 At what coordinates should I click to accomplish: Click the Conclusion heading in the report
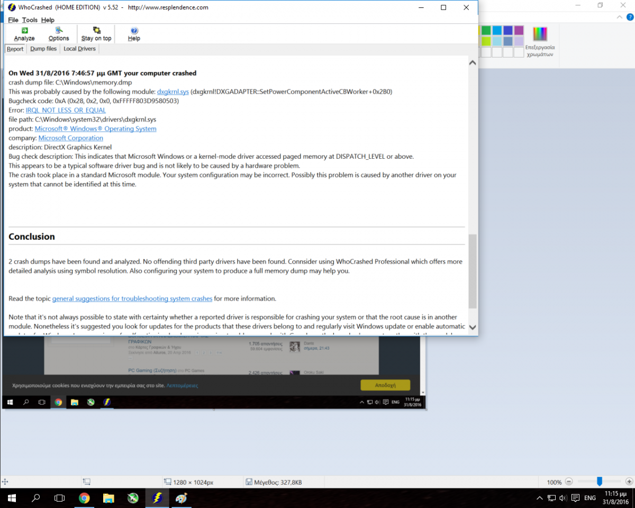[32, 237]
